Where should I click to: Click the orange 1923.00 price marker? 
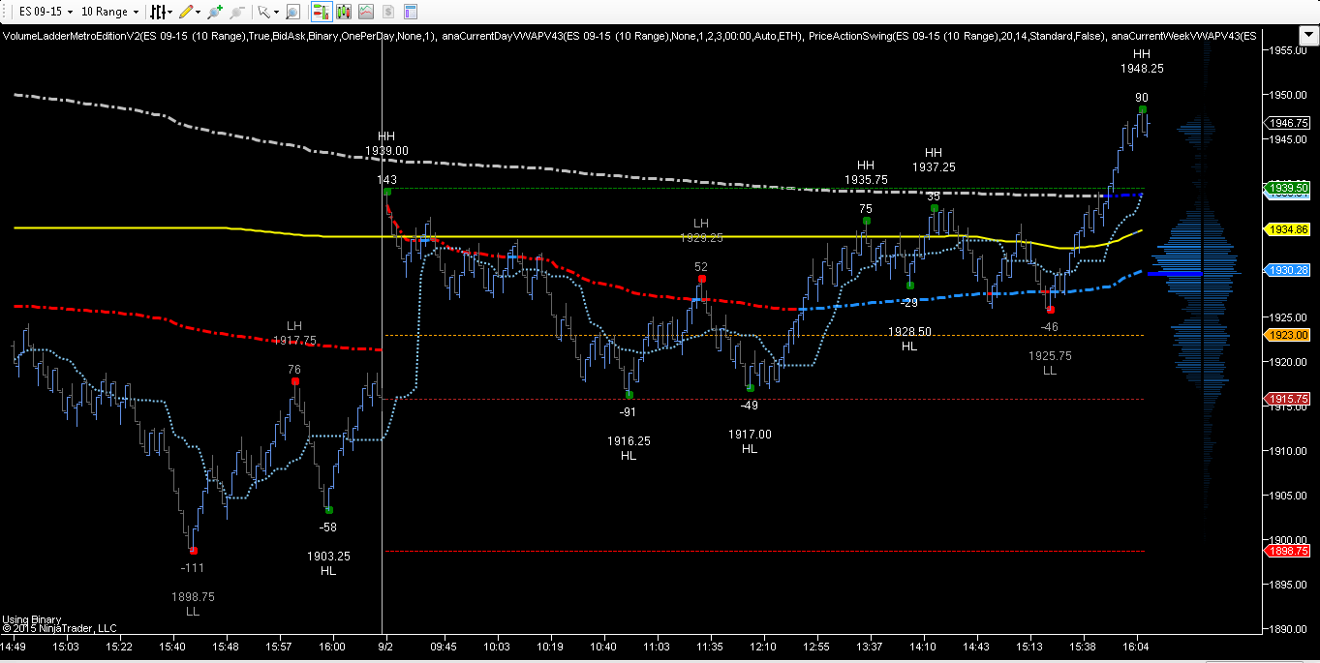click(1288, 335)
